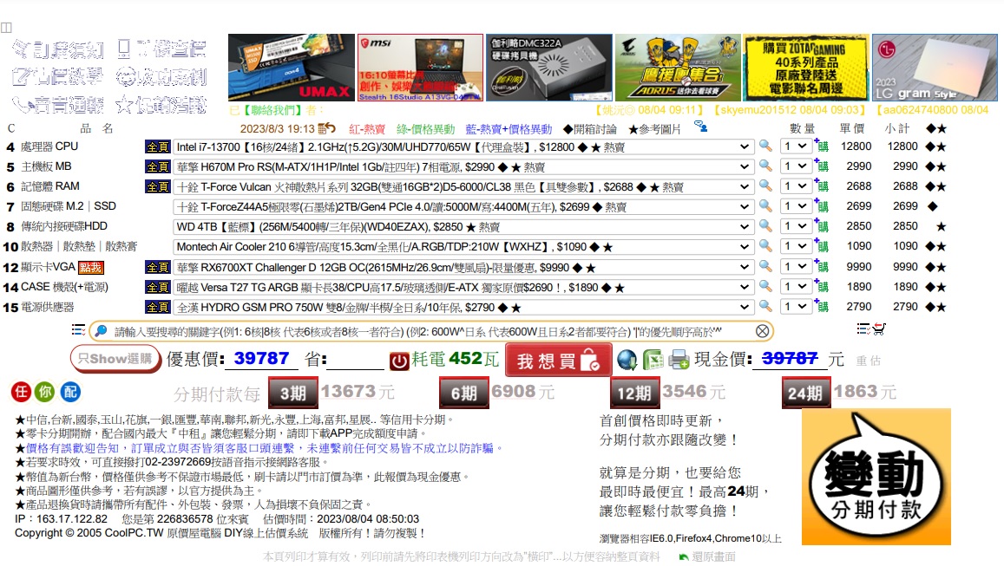Open the 促銷活動 menu item
1004x566 pixels.
[161, 104]
